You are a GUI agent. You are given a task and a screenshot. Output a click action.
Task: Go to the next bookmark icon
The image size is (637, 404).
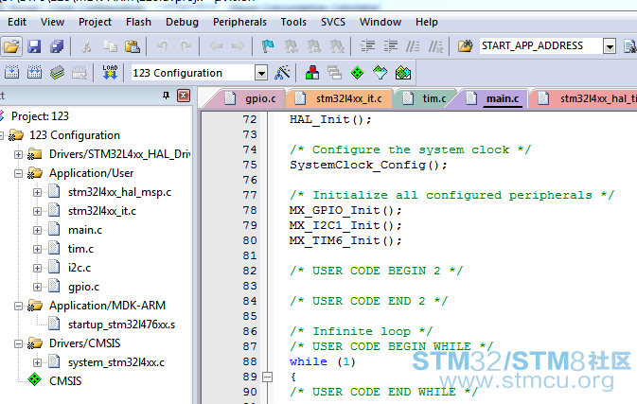[313, 46]
